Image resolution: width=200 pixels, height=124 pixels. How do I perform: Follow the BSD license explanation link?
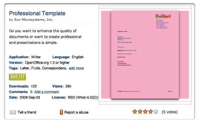(93, 97)
